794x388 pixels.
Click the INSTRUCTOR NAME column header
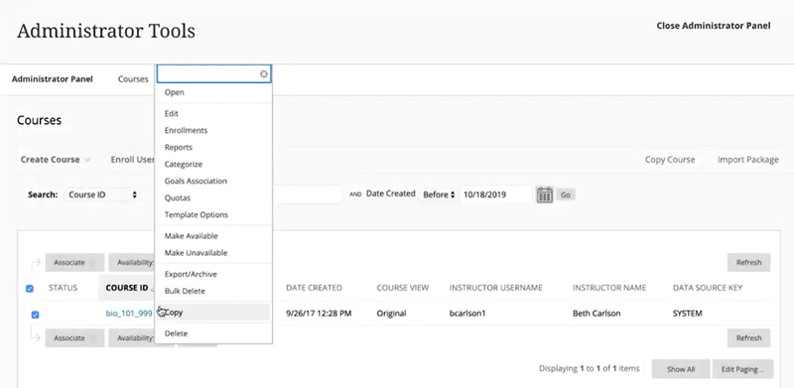[x=609, y=288]
